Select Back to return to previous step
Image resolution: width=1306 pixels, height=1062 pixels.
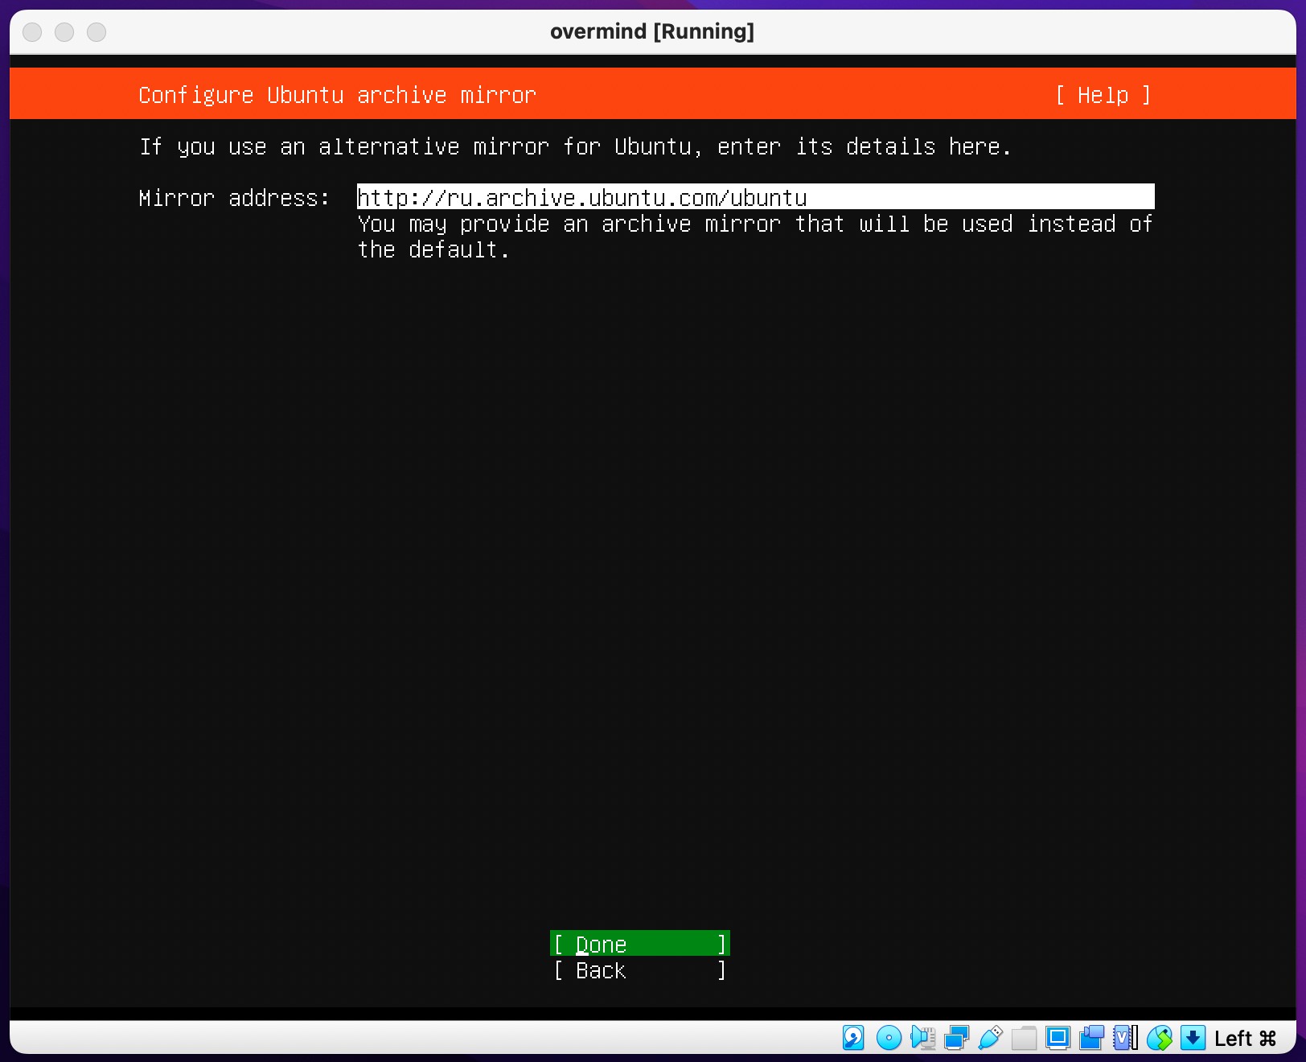coord(639,970)
